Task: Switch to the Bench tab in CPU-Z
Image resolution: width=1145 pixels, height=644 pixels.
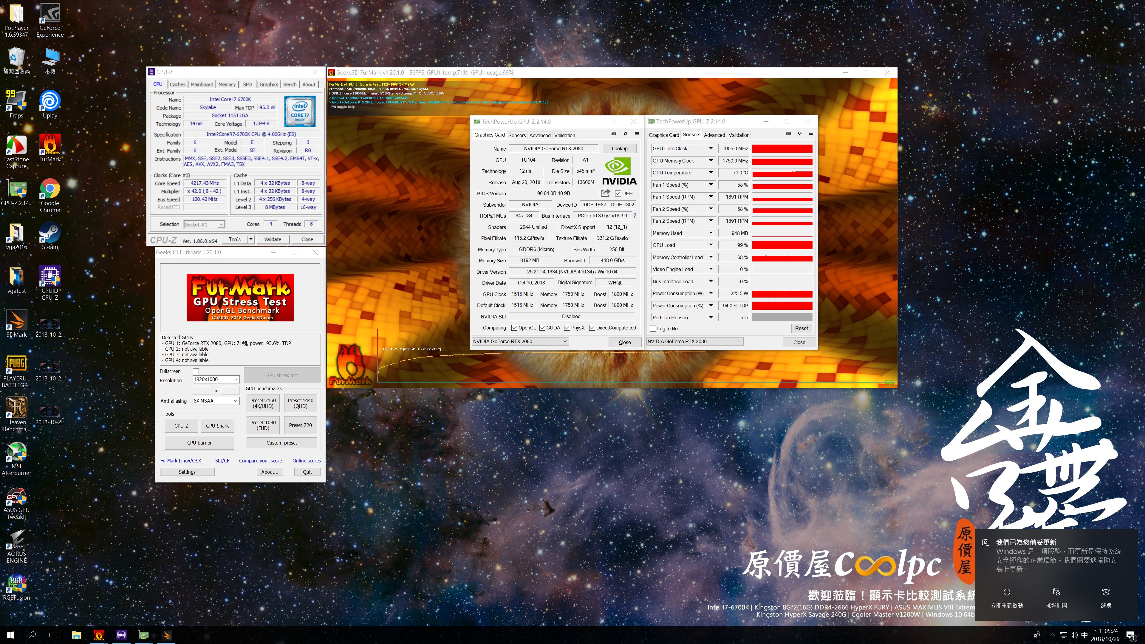Action: point(290,84)
